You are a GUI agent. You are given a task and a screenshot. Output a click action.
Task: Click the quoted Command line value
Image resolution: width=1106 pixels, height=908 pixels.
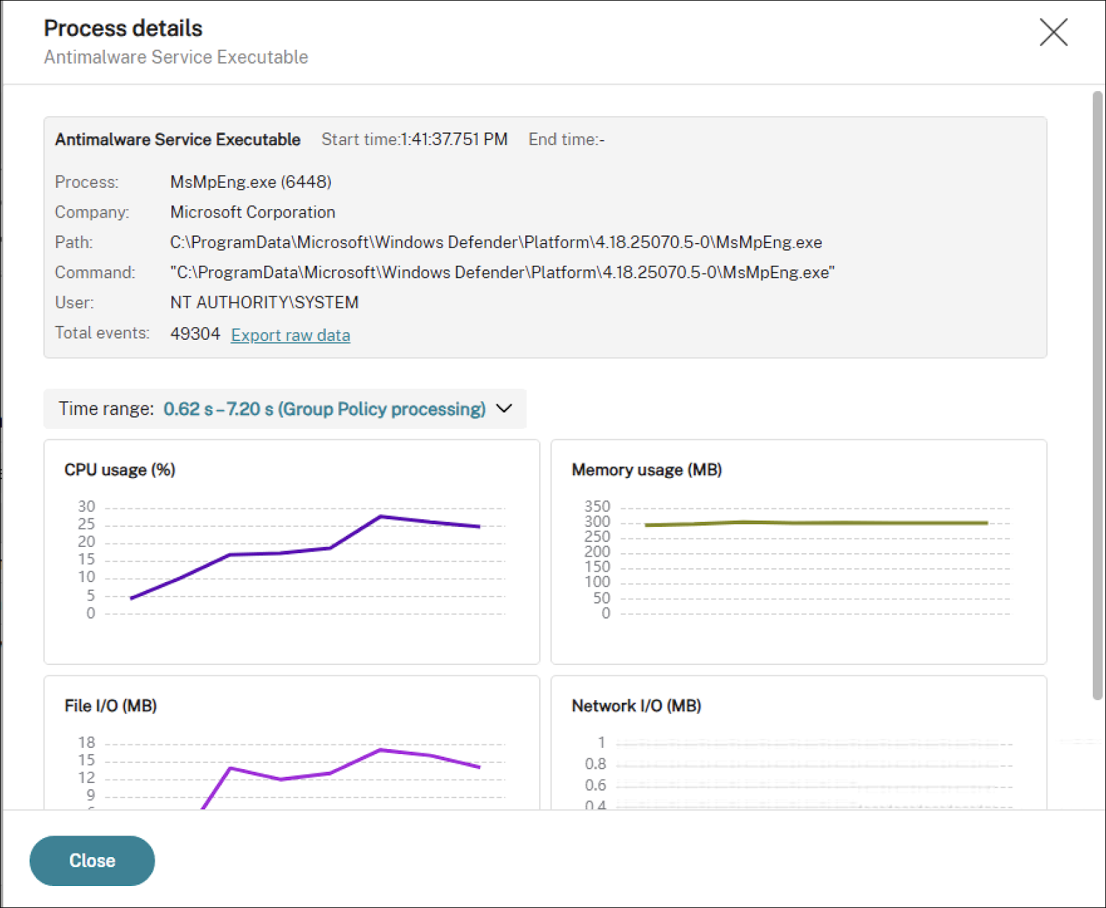pyautogui.click(x=502, y=273)
